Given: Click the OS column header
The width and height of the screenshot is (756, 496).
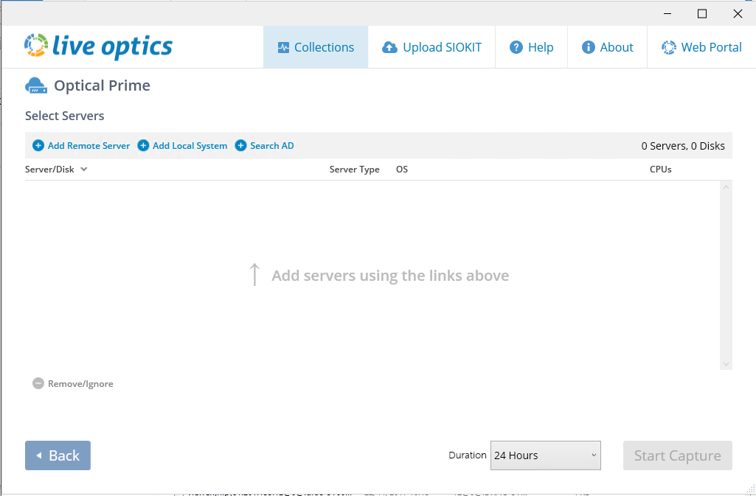Looking at the screenshot, I should click(402, 169).
